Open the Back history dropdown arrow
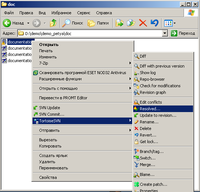Viewport: 200px width, 192px height. click(x=28, y=23)
